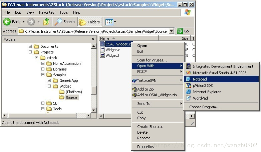The image size is (261, 152).
Task: Open the Edit menu
Action: coord(18,12)
